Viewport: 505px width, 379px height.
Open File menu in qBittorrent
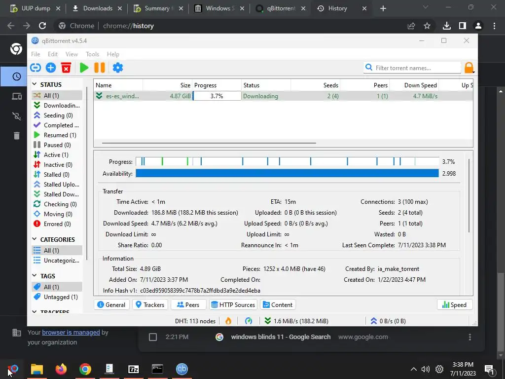(36, 54)
